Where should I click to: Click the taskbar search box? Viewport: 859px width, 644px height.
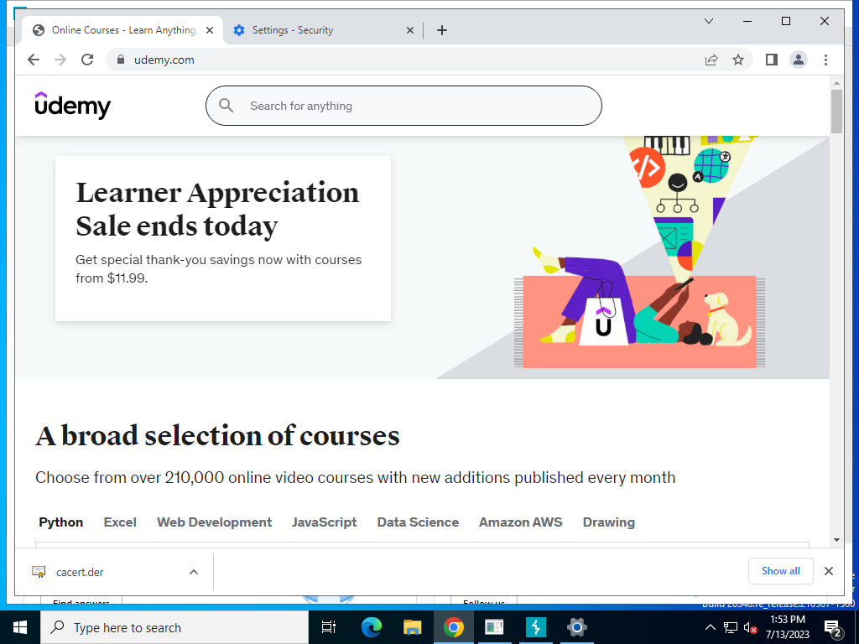pyautogui.click(x=174, y=627)
